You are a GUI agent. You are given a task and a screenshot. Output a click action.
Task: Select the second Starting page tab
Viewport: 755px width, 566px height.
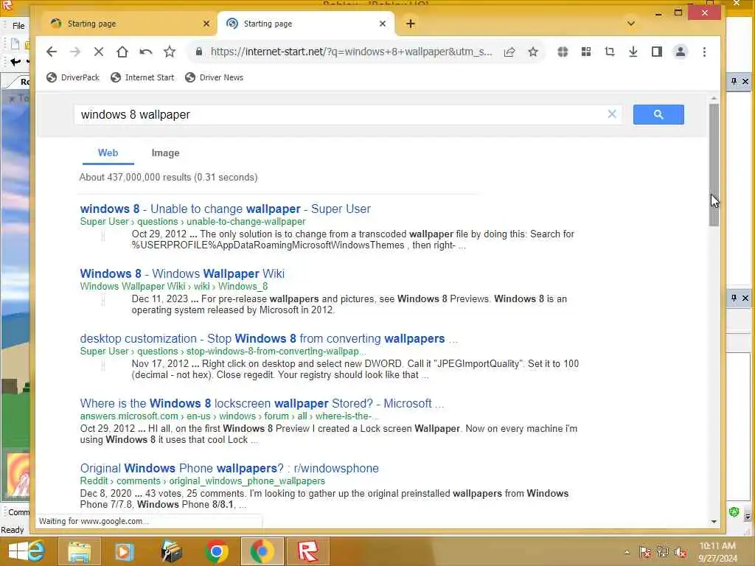click(x=306, y=24)
